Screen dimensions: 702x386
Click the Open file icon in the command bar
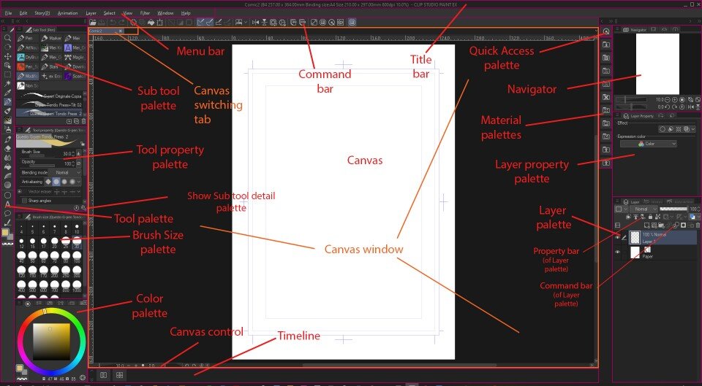[93, 23]
